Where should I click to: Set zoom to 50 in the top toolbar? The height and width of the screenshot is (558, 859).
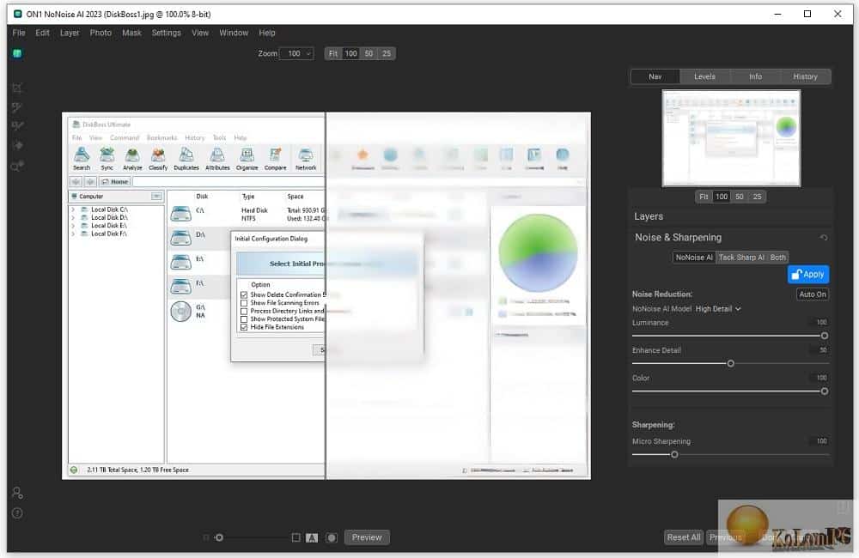[x=369, y=54]
